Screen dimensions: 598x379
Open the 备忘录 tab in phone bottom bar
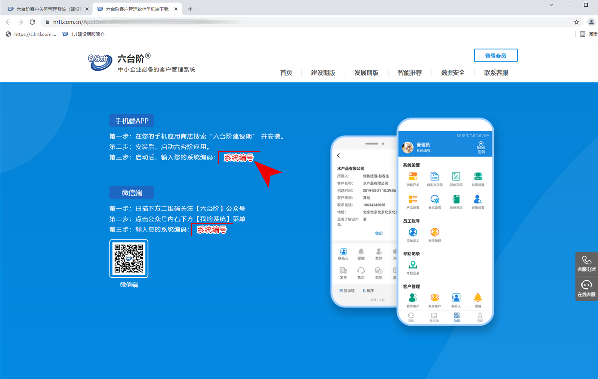click(434, 318)
